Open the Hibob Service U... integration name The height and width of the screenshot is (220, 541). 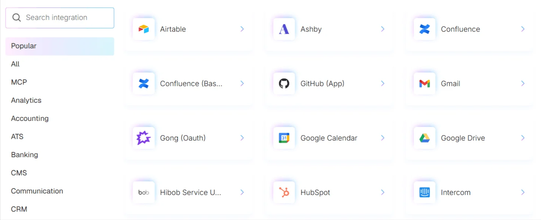coord(191,192)
